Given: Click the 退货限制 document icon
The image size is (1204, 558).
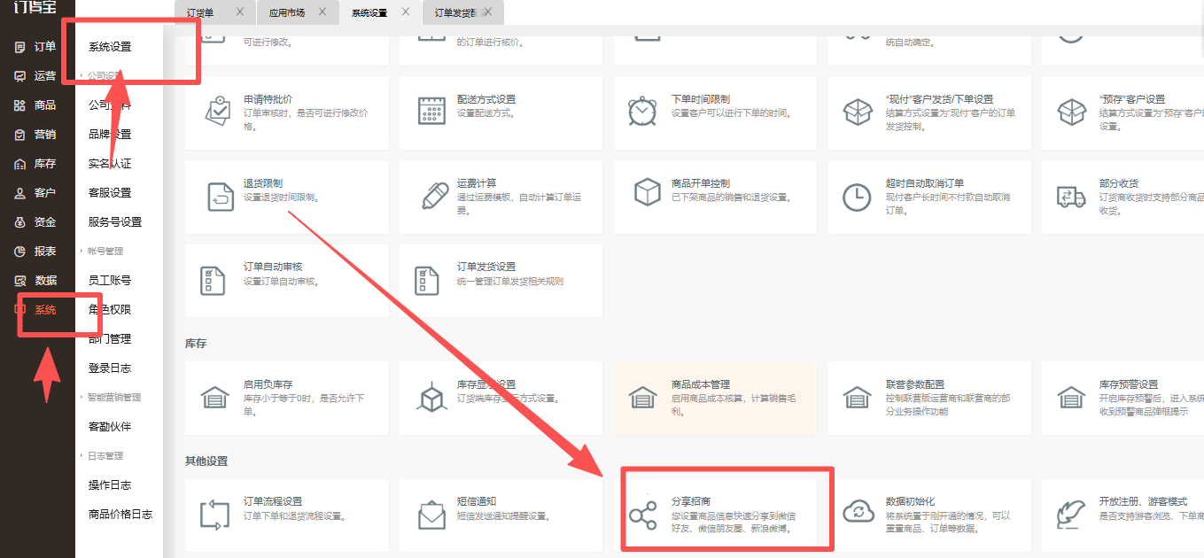Looking at the screenshot, I should pos(220,196).
